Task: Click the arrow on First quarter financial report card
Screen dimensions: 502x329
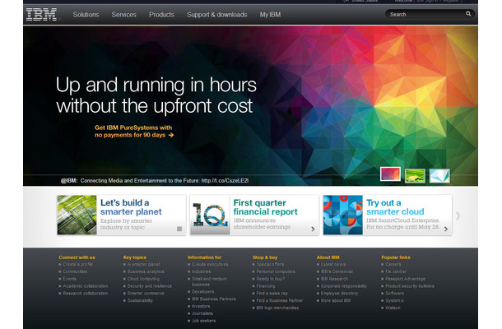Action: pyautogui.click(x=313, y=229)
